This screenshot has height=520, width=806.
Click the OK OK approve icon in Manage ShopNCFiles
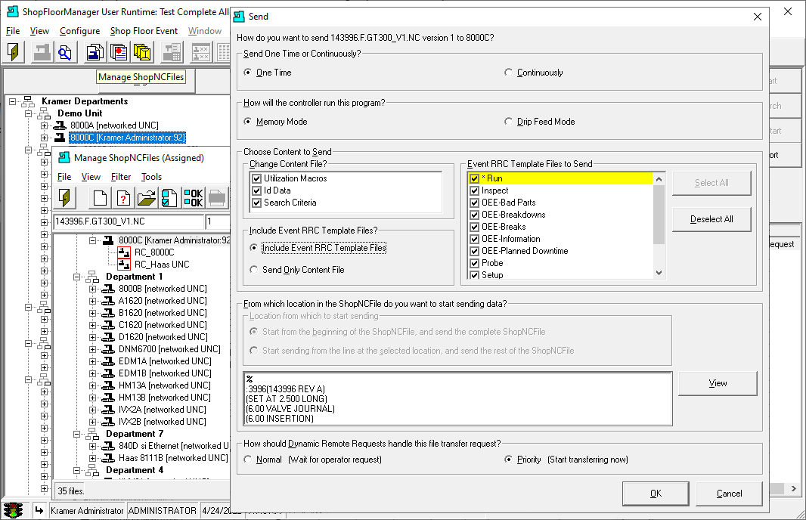pos(194,197)
